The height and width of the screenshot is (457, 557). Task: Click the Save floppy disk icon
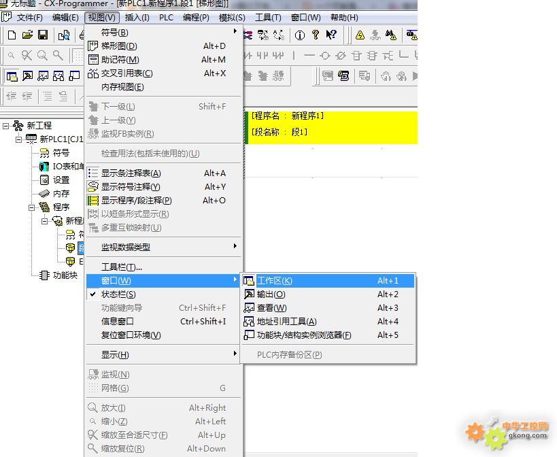click(x=43, y=35)
